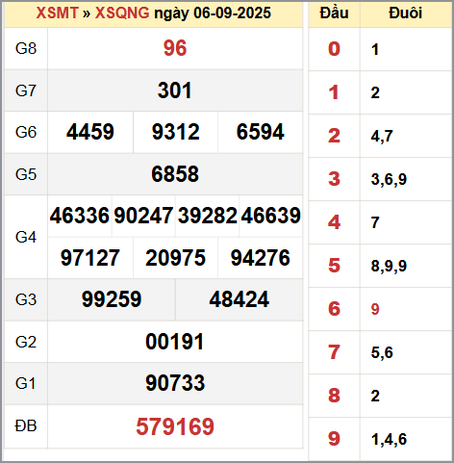Click the G2 number 00191
This screenshot has width=454, height=463.
coord(175,342)
